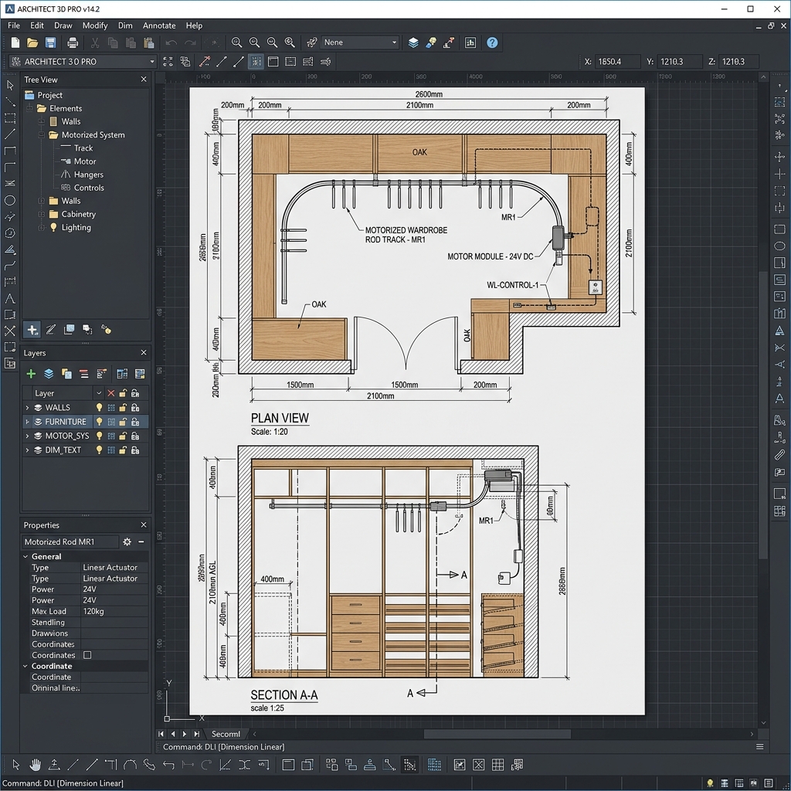
Task: Click the Undo arrow icon
Action: click(171, 43)
